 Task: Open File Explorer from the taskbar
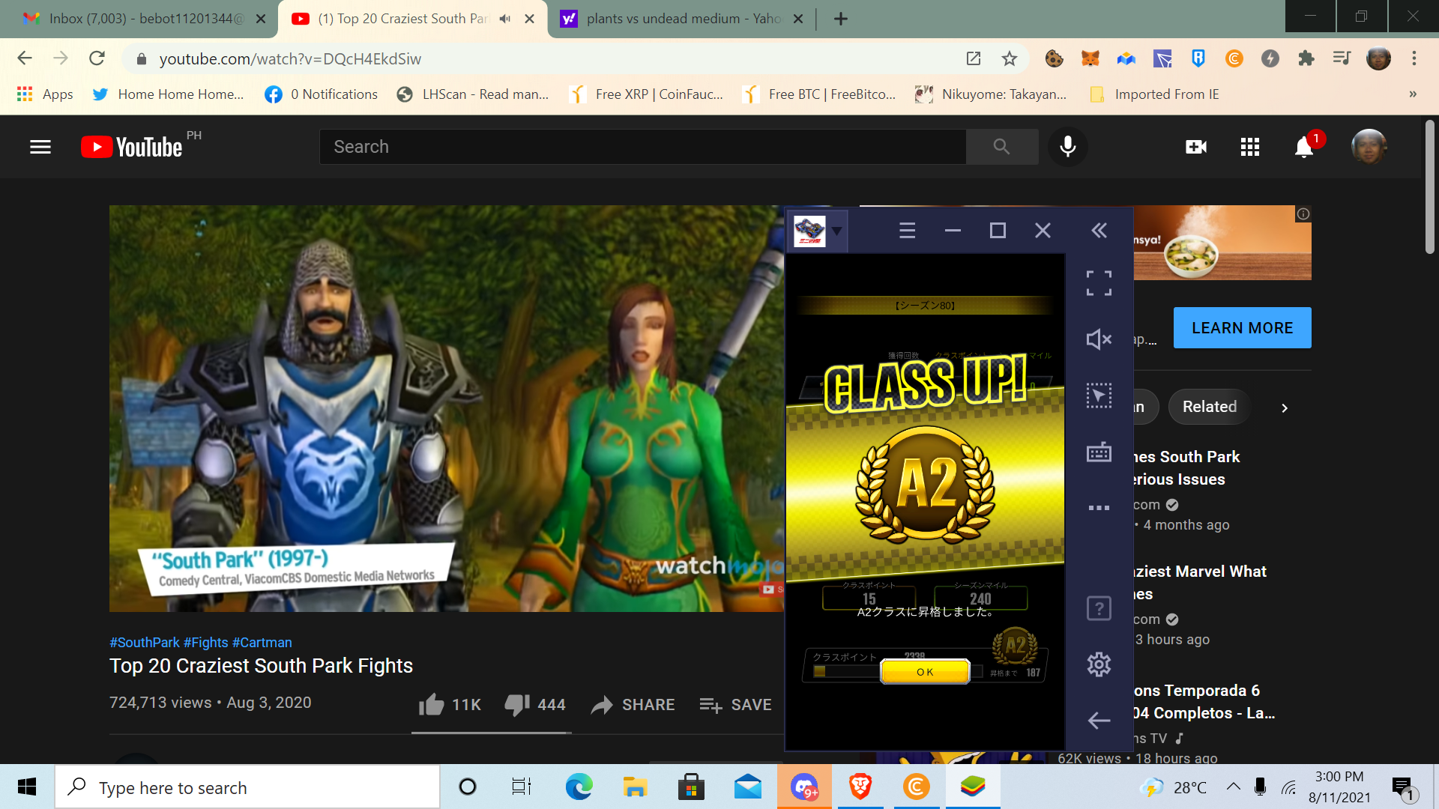coord(635,787)
